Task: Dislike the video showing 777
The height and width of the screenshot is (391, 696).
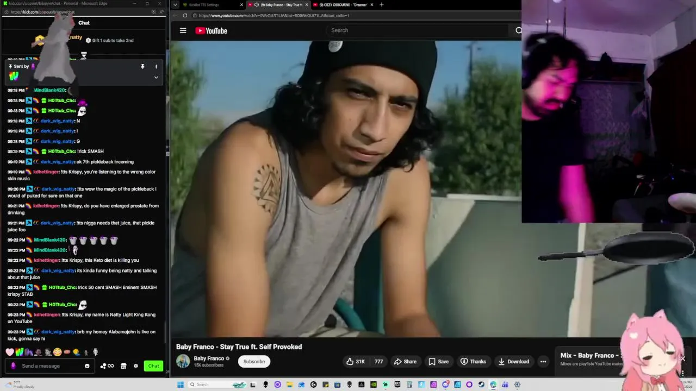Action: point(378,362)
